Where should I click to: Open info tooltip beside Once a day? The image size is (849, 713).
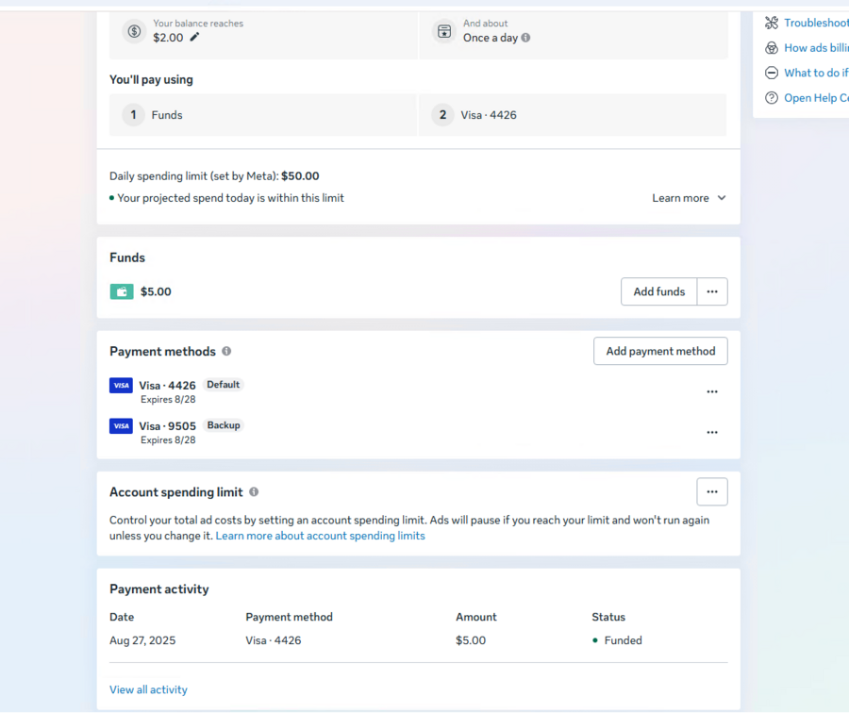click(x=525, y=38)
